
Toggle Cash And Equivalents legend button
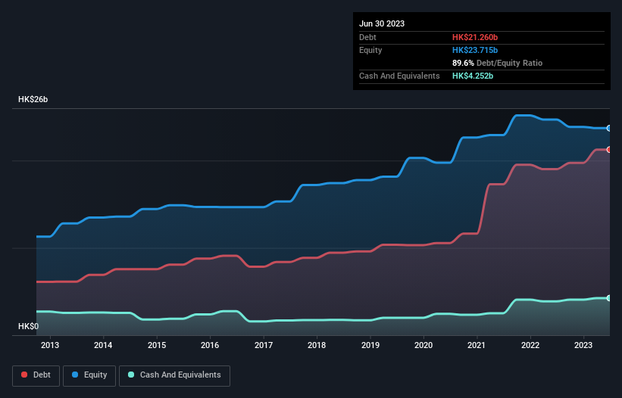174,375
